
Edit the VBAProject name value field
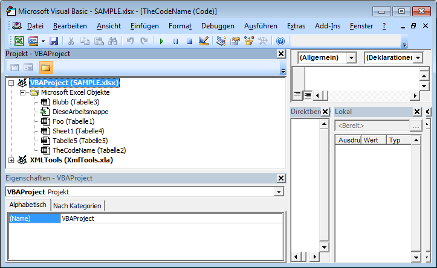click(172, 219)
